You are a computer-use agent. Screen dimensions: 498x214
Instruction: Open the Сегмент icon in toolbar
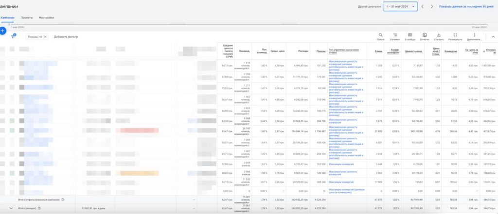point(395,35)
